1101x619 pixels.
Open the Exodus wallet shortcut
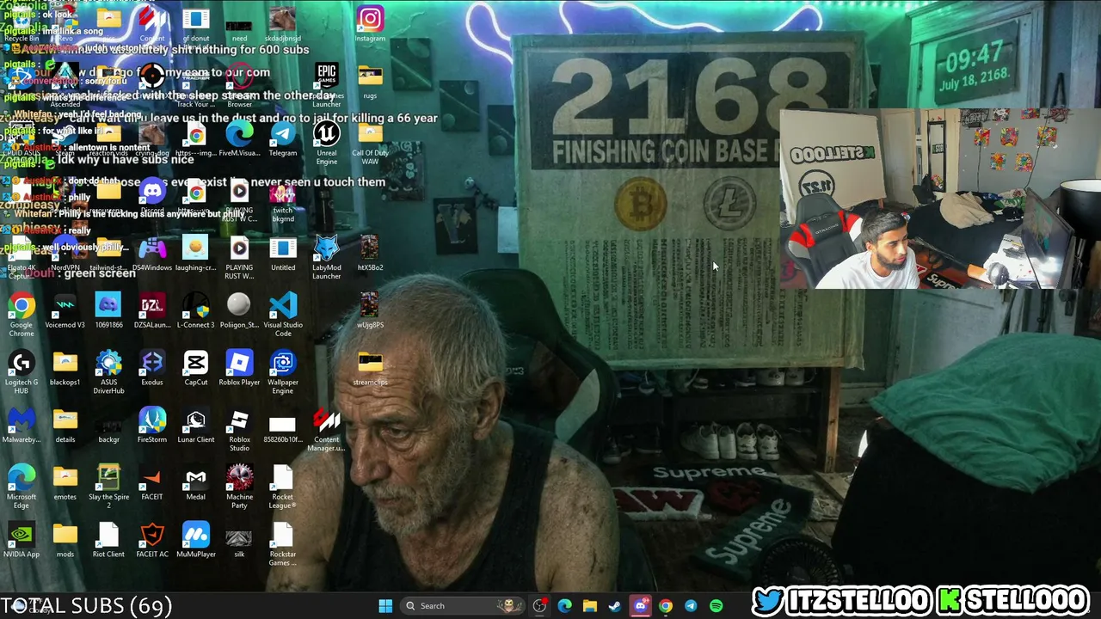[x=152, y=369]
